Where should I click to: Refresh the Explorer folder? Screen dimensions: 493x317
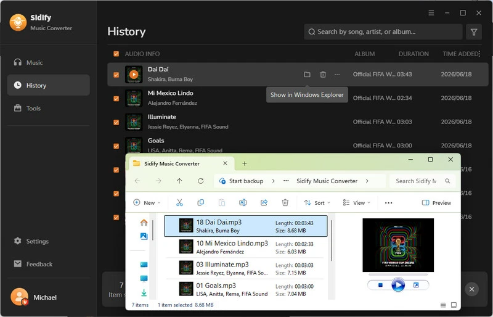(x=201, y=181)
